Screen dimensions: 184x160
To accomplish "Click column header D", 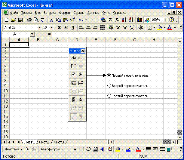I will (x=77, y=40).
